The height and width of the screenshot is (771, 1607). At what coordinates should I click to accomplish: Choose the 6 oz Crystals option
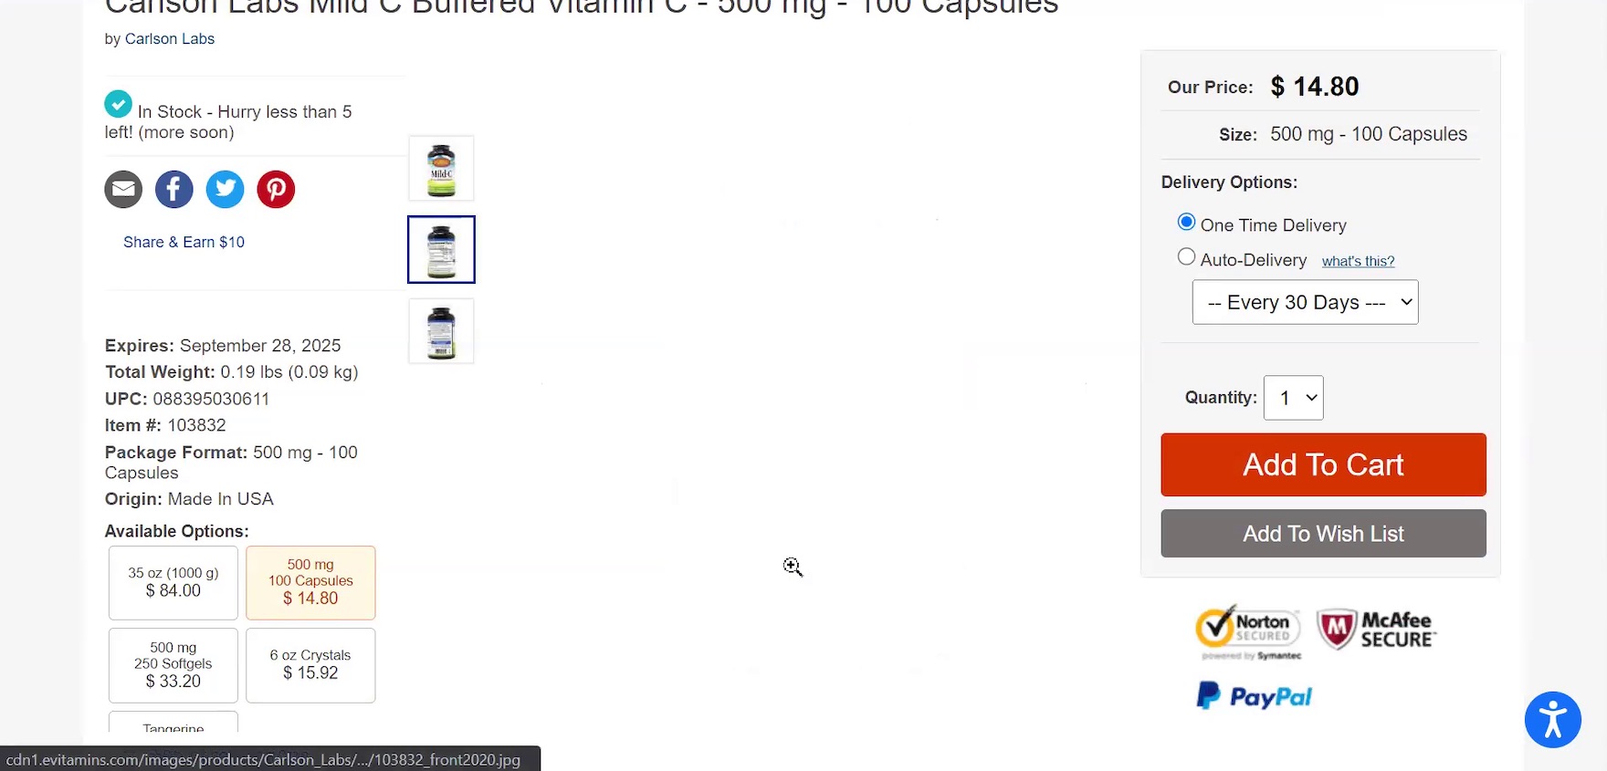coord(310,665)
